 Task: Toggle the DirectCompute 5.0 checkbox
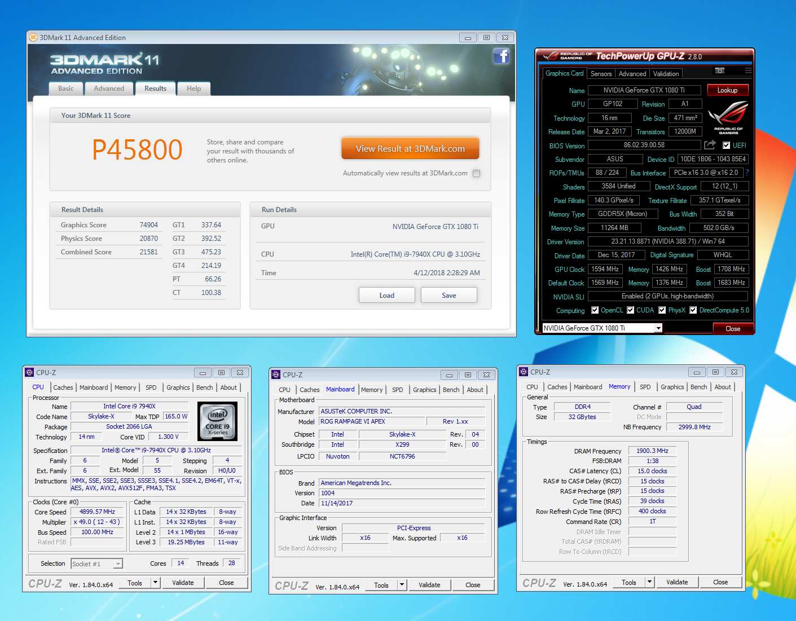pos(693,310)
